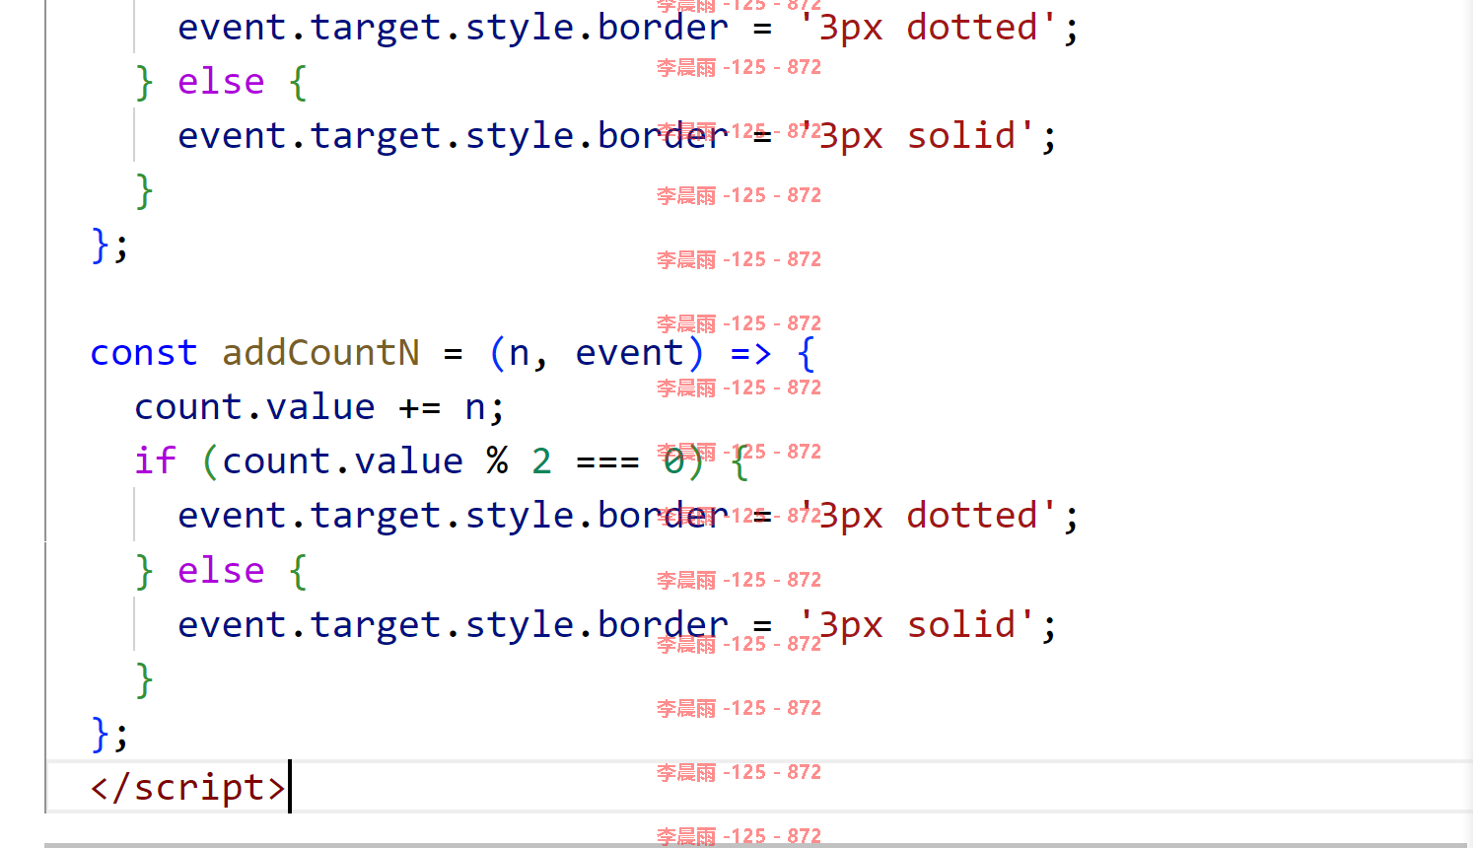This screenshot has height=848, width=1479.
Task: Click the opening '{' after the '=>' arrow
Action: (x=806, y=353)
